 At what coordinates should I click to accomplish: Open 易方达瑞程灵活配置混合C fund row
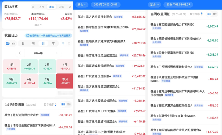(x=112, y=88)
